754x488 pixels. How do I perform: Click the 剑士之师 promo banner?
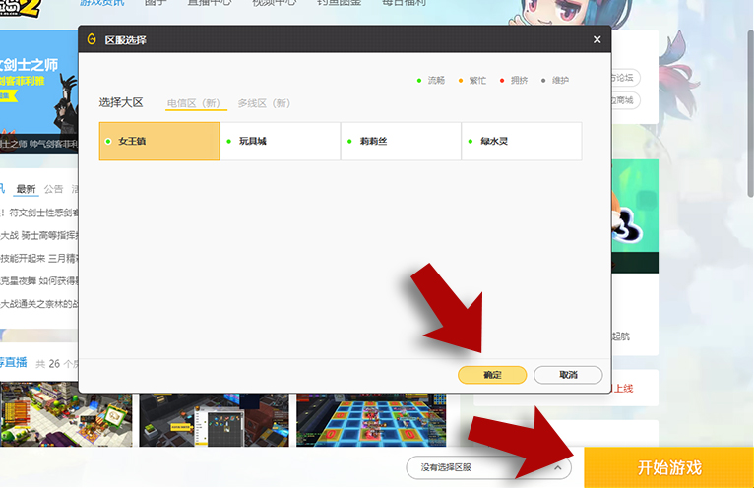39,91
